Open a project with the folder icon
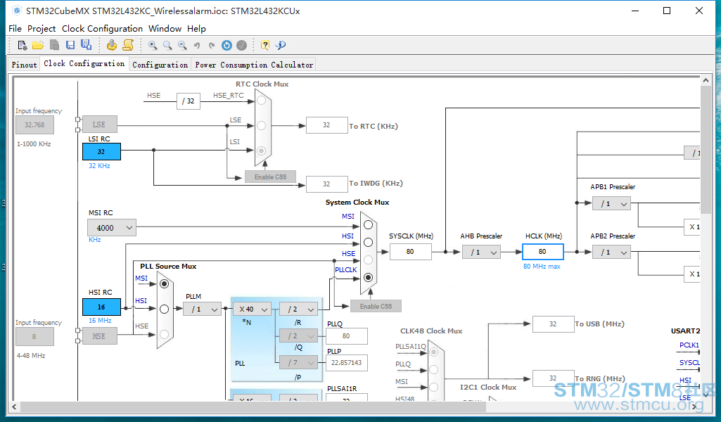Screen dimensions: 721x422 [38, 45]
